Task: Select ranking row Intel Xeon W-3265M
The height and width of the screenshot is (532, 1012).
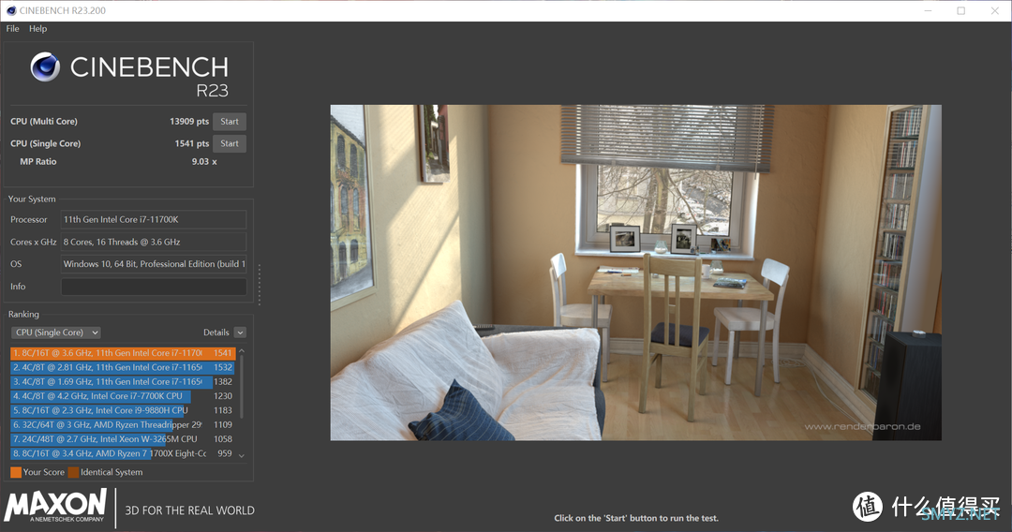Action: point(123,439)
